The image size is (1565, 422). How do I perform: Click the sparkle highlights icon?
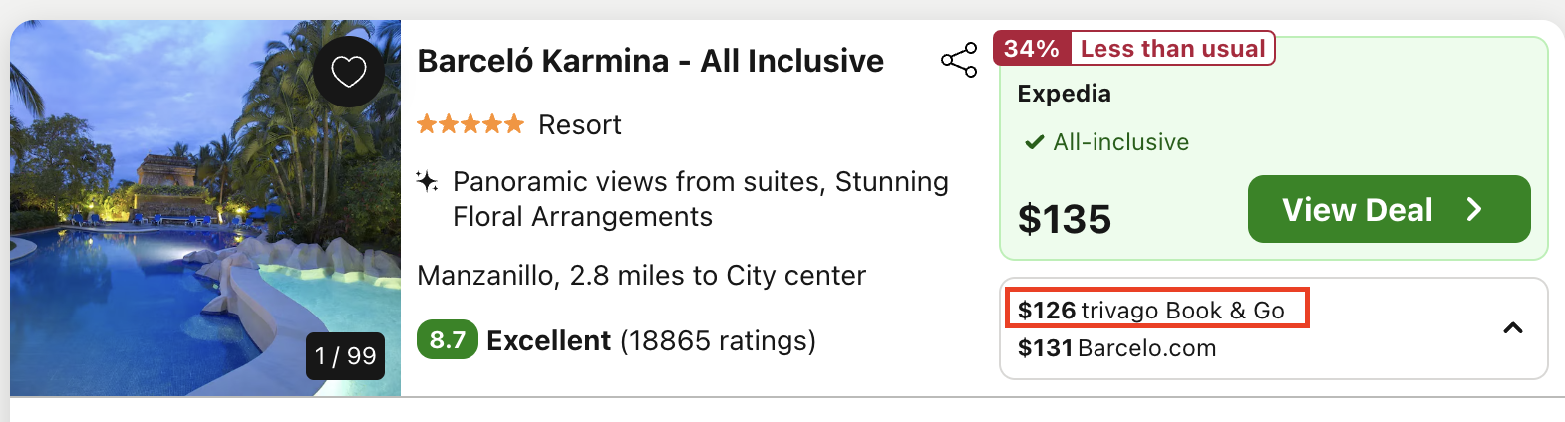point(427,181)
